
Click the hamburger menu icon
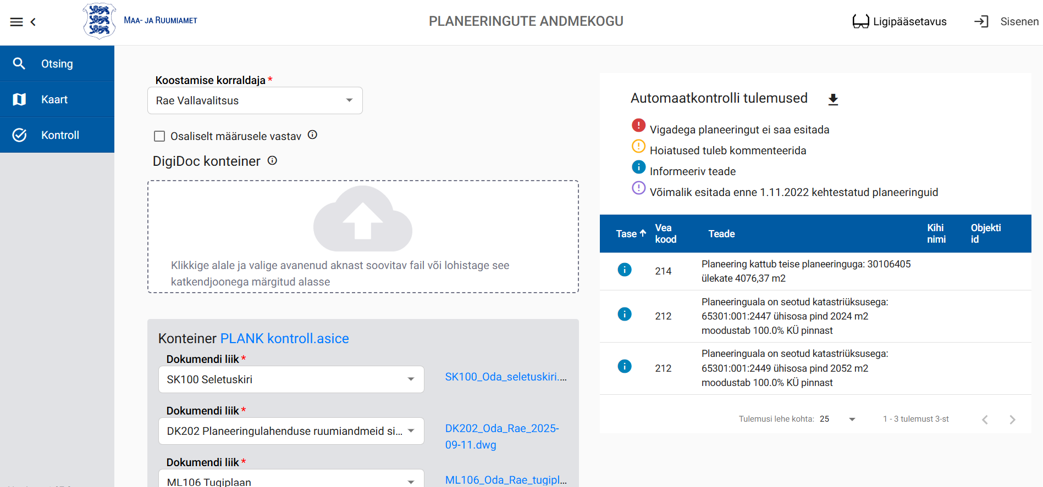(16, 22)
